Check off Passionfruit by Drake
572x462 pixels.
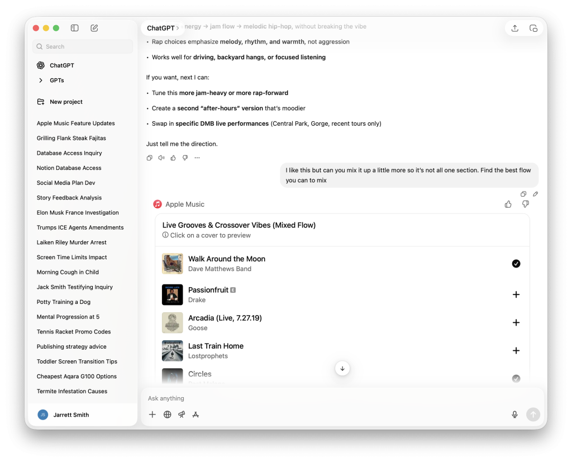coord(516,294)
